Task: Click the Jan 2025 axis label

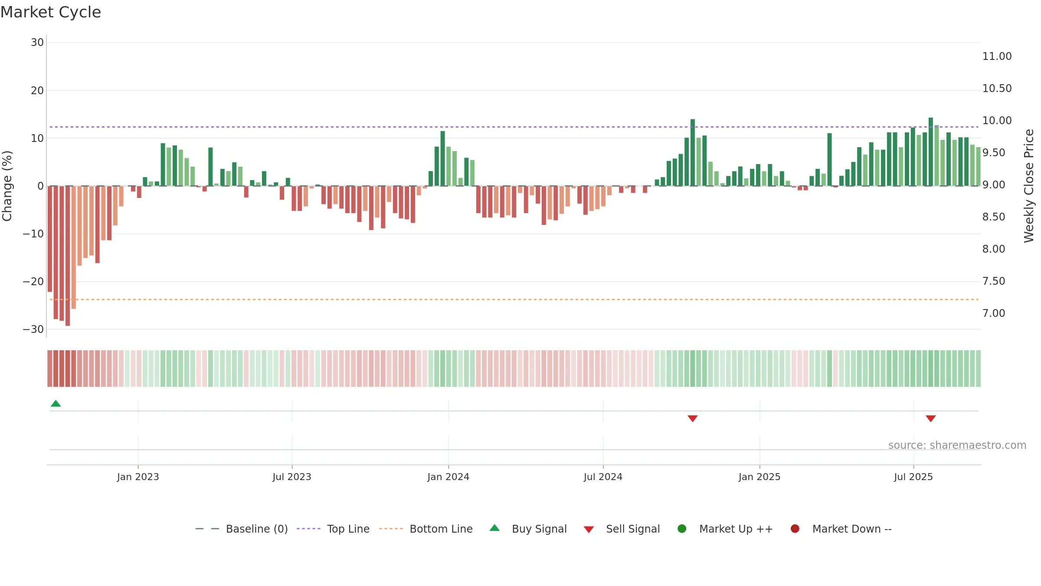Action: (x=759, y=477)
